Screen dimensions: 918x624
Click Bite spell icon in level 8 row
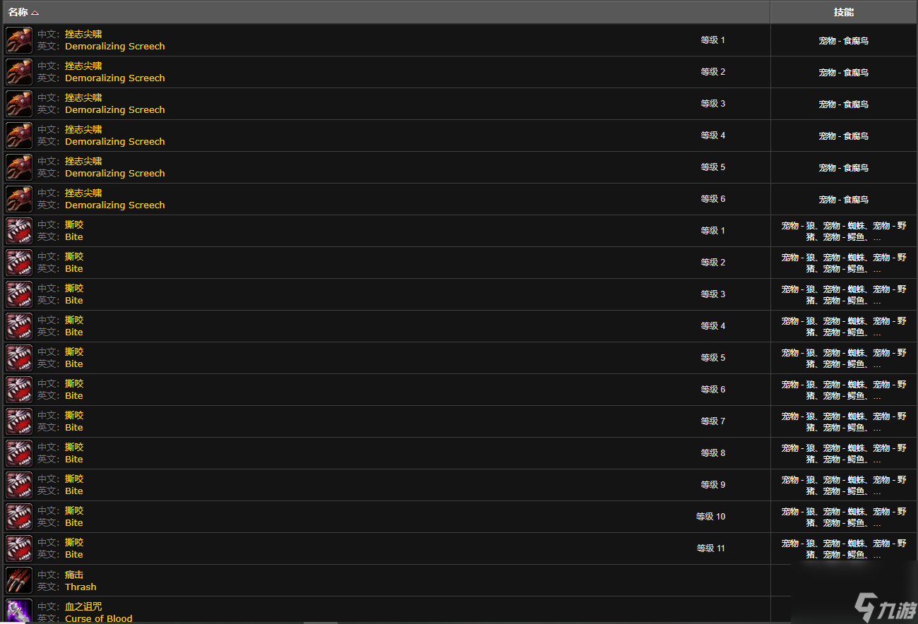click(19, 453)
